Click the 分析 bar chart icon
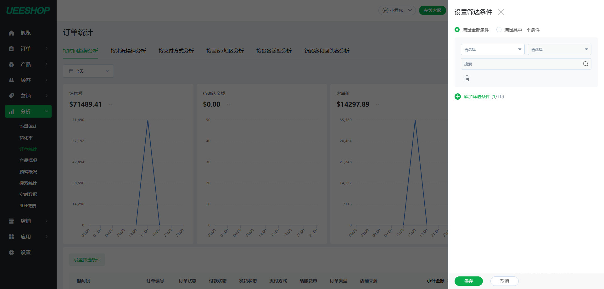This screenshot has width=604, height=289. click(11, 112)
